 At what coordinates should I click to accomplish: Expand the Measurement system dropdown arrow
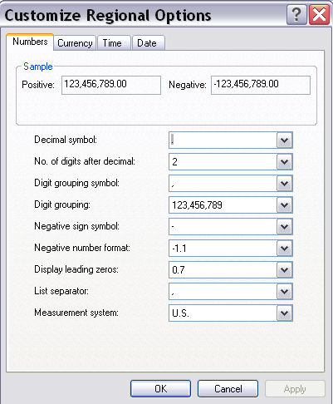[x=284, y=313]
